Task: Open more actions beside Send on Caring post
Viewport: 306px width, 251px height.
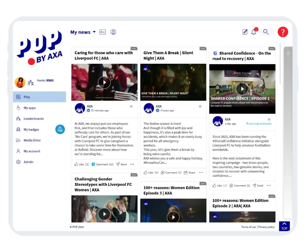Action: tap(132, 164)
